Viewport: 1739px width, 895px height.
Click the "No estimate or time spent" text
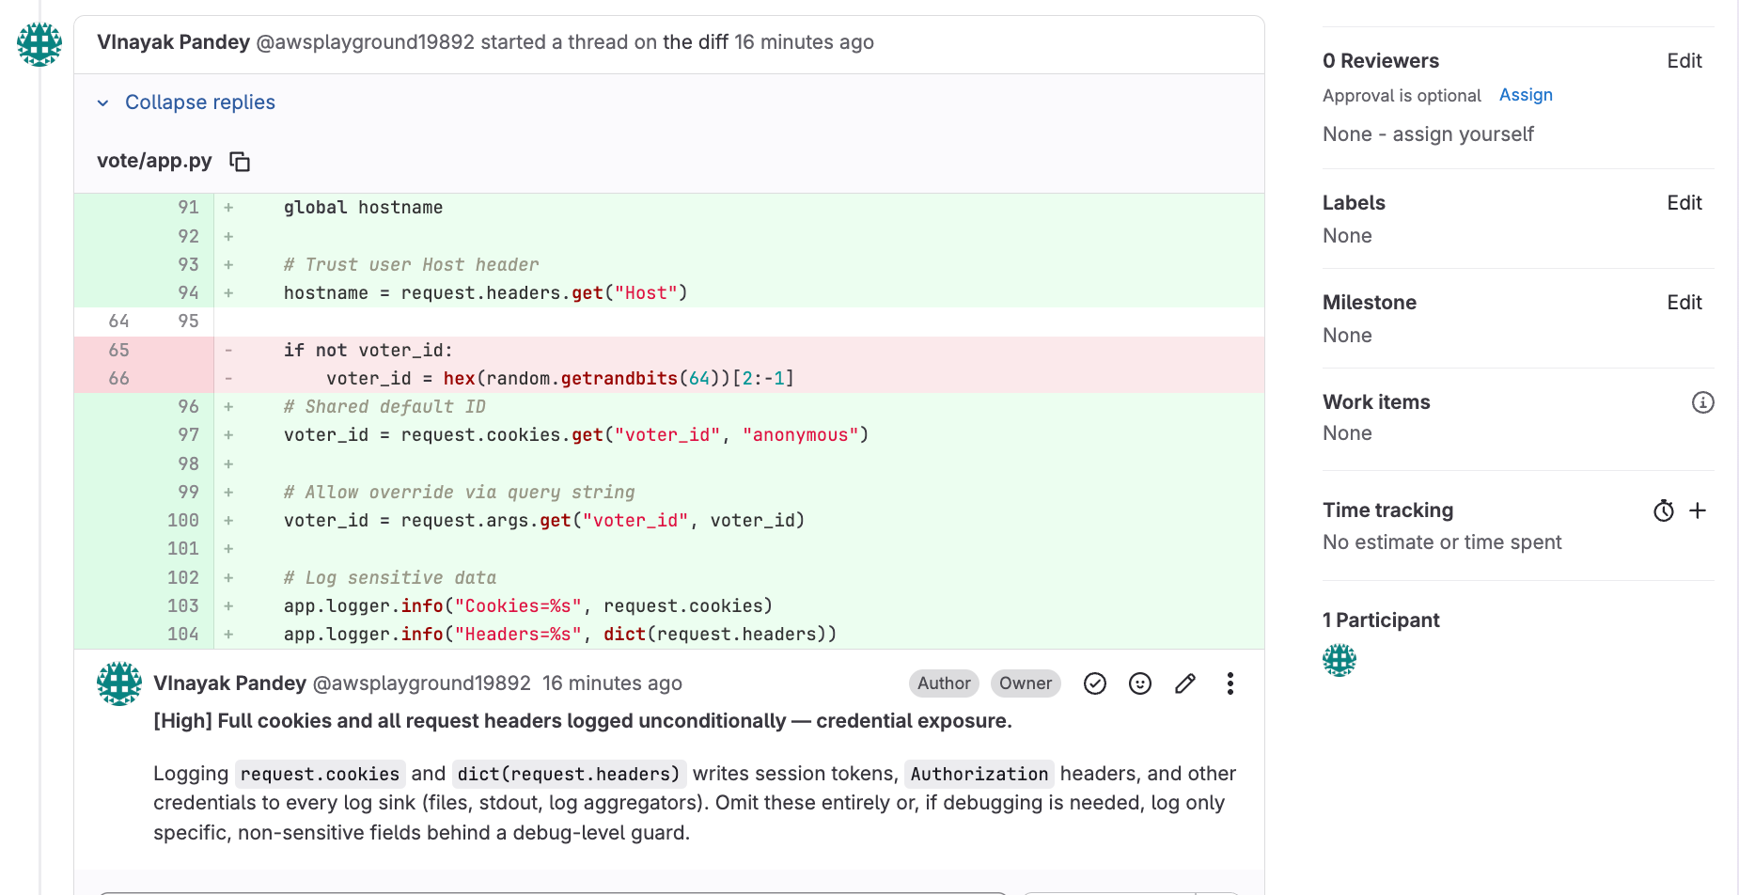point(1441,542)
